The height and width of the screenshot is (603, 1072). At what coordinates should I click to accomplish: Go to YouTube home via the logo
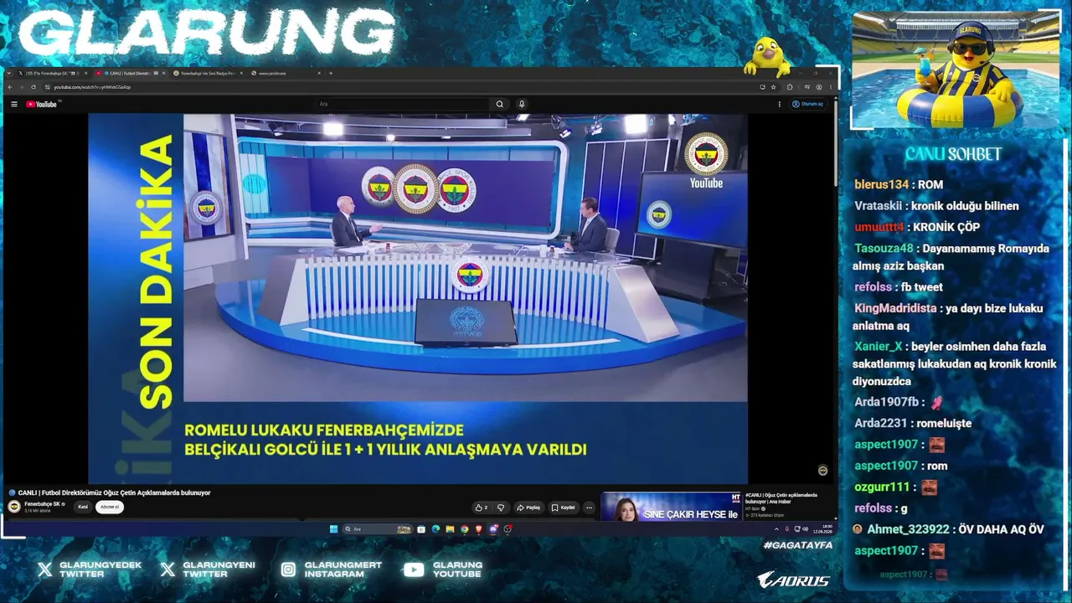[x=41, y=104]
